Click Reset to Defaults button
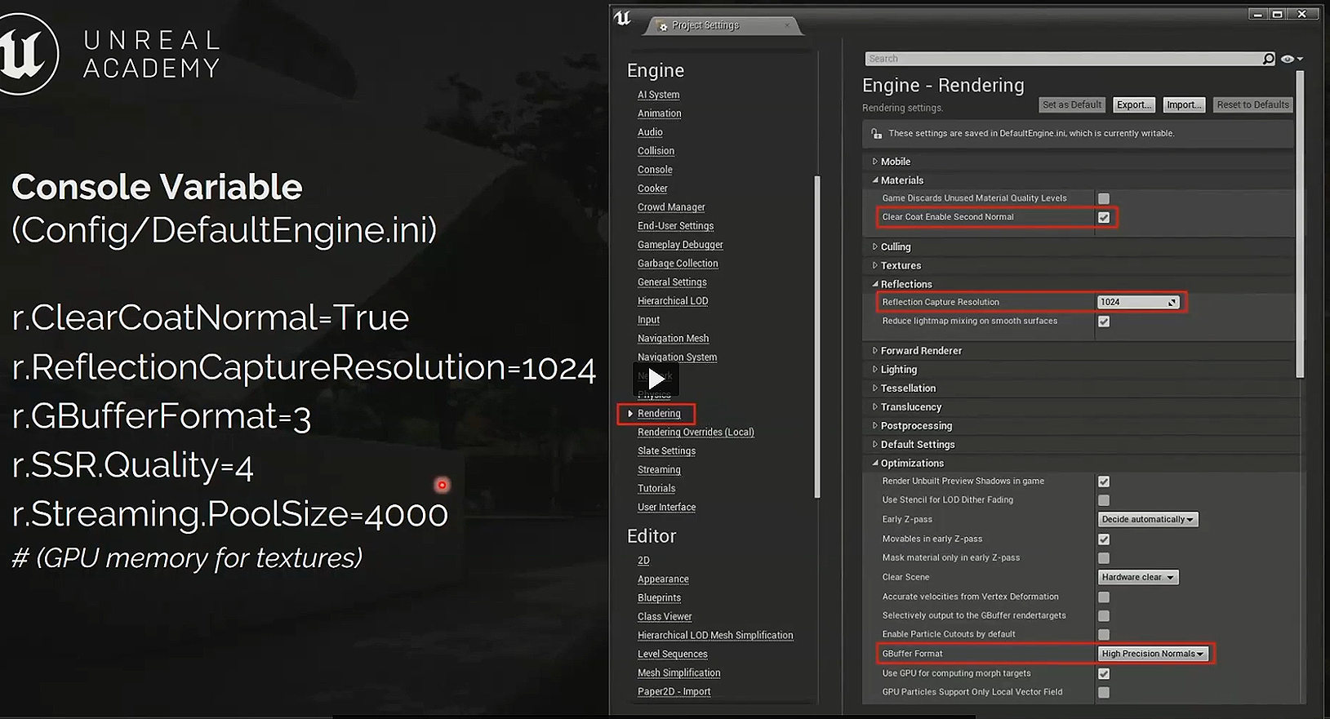The image size is (1330, 719). (x=1252, y=104)
